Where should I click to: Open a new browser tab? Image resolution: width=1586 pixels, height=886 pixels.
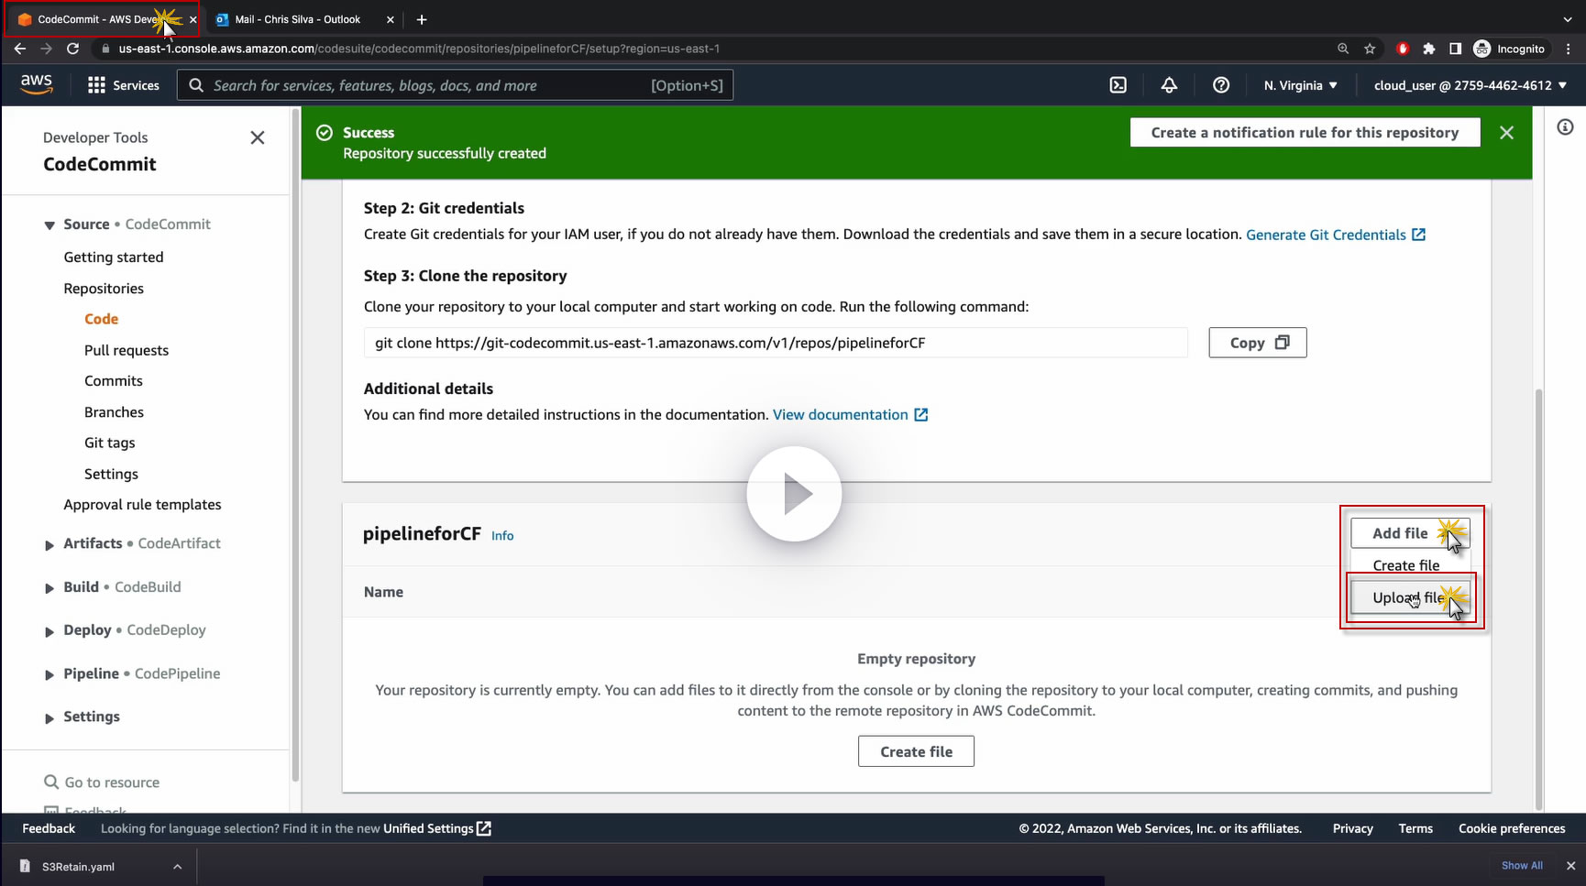[422, 19]
